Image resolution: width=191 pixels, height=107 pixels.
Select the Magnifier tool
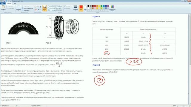point(40,10)
